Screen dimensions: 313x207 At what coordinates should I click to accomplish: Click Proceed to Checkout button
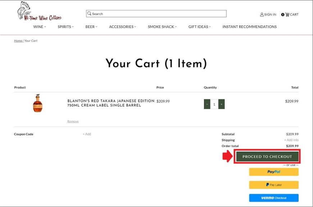point(267,157)
